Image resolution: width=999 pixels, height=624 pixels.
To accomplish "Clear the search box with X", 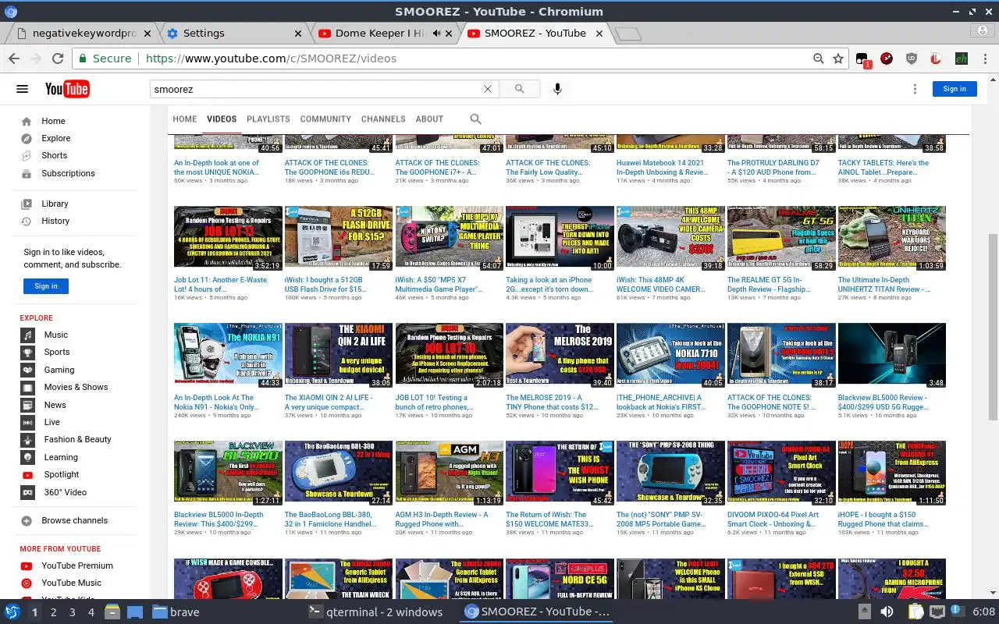I will (x=488, y=89).
